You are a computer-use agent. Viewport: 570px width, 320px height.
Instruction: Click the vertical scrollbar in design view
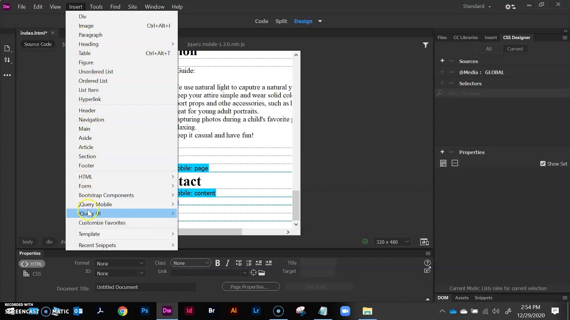(x=296, y=205)
